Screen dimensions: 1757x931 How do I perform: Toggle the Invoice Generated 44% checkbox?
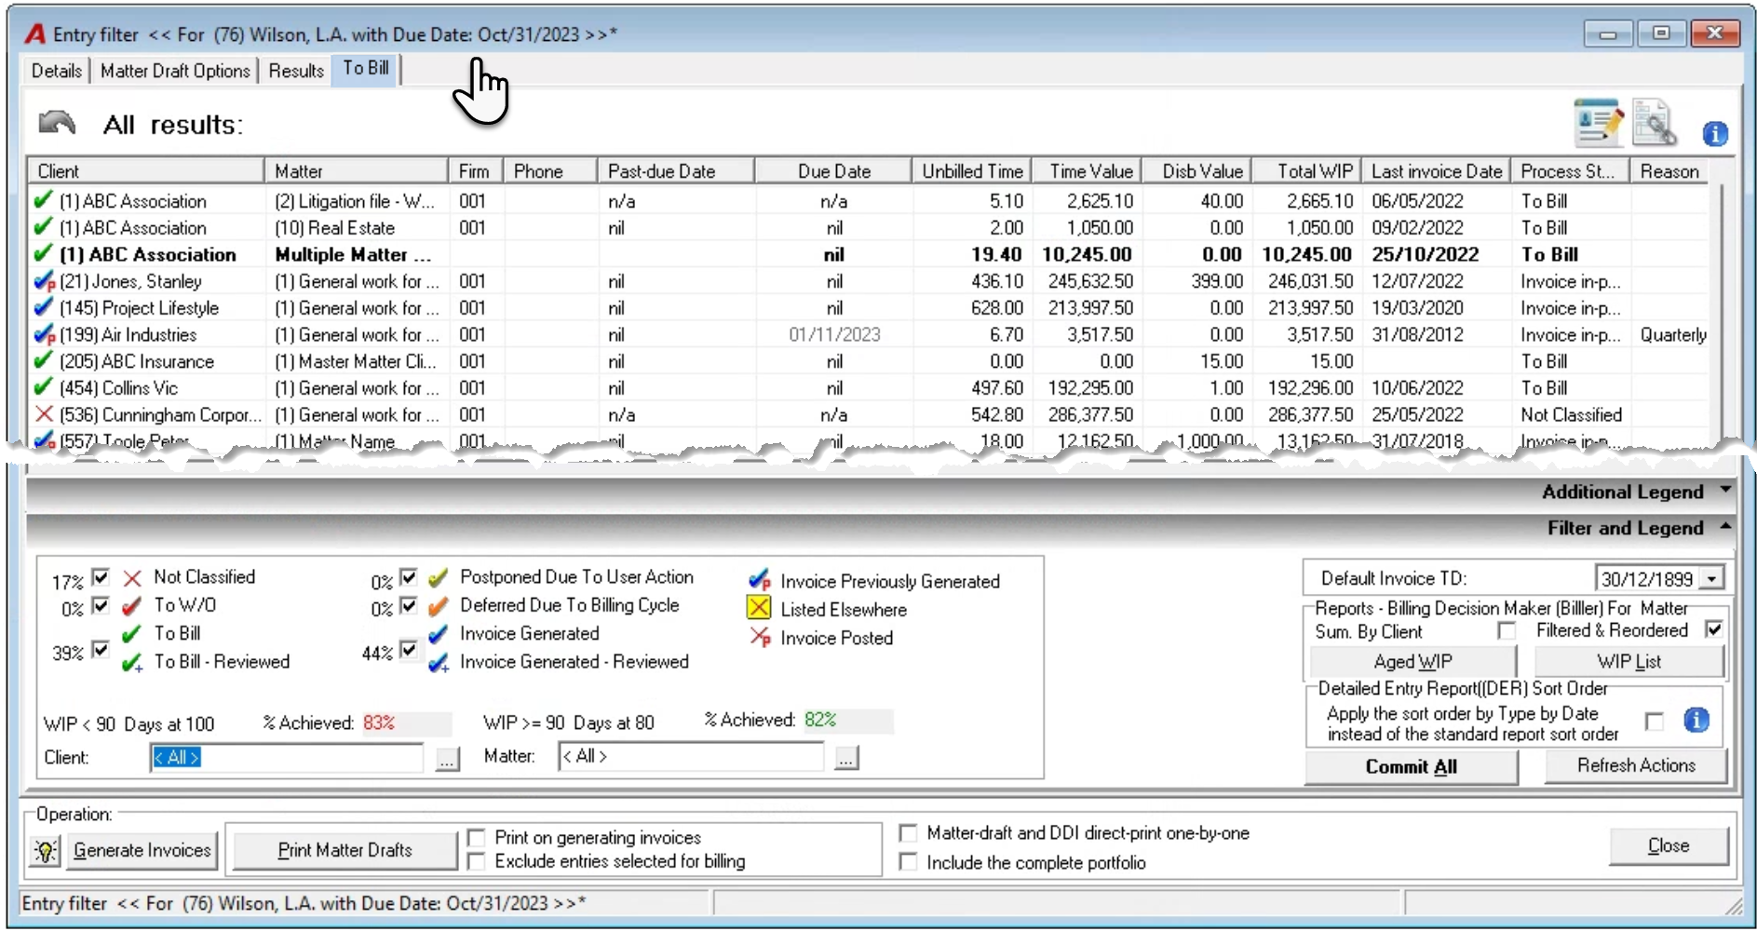408,650
